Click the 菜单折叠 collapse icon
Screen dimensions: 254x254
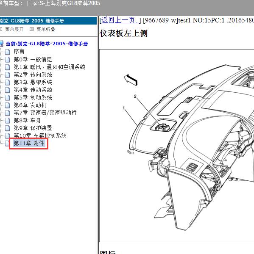[31, 29]
